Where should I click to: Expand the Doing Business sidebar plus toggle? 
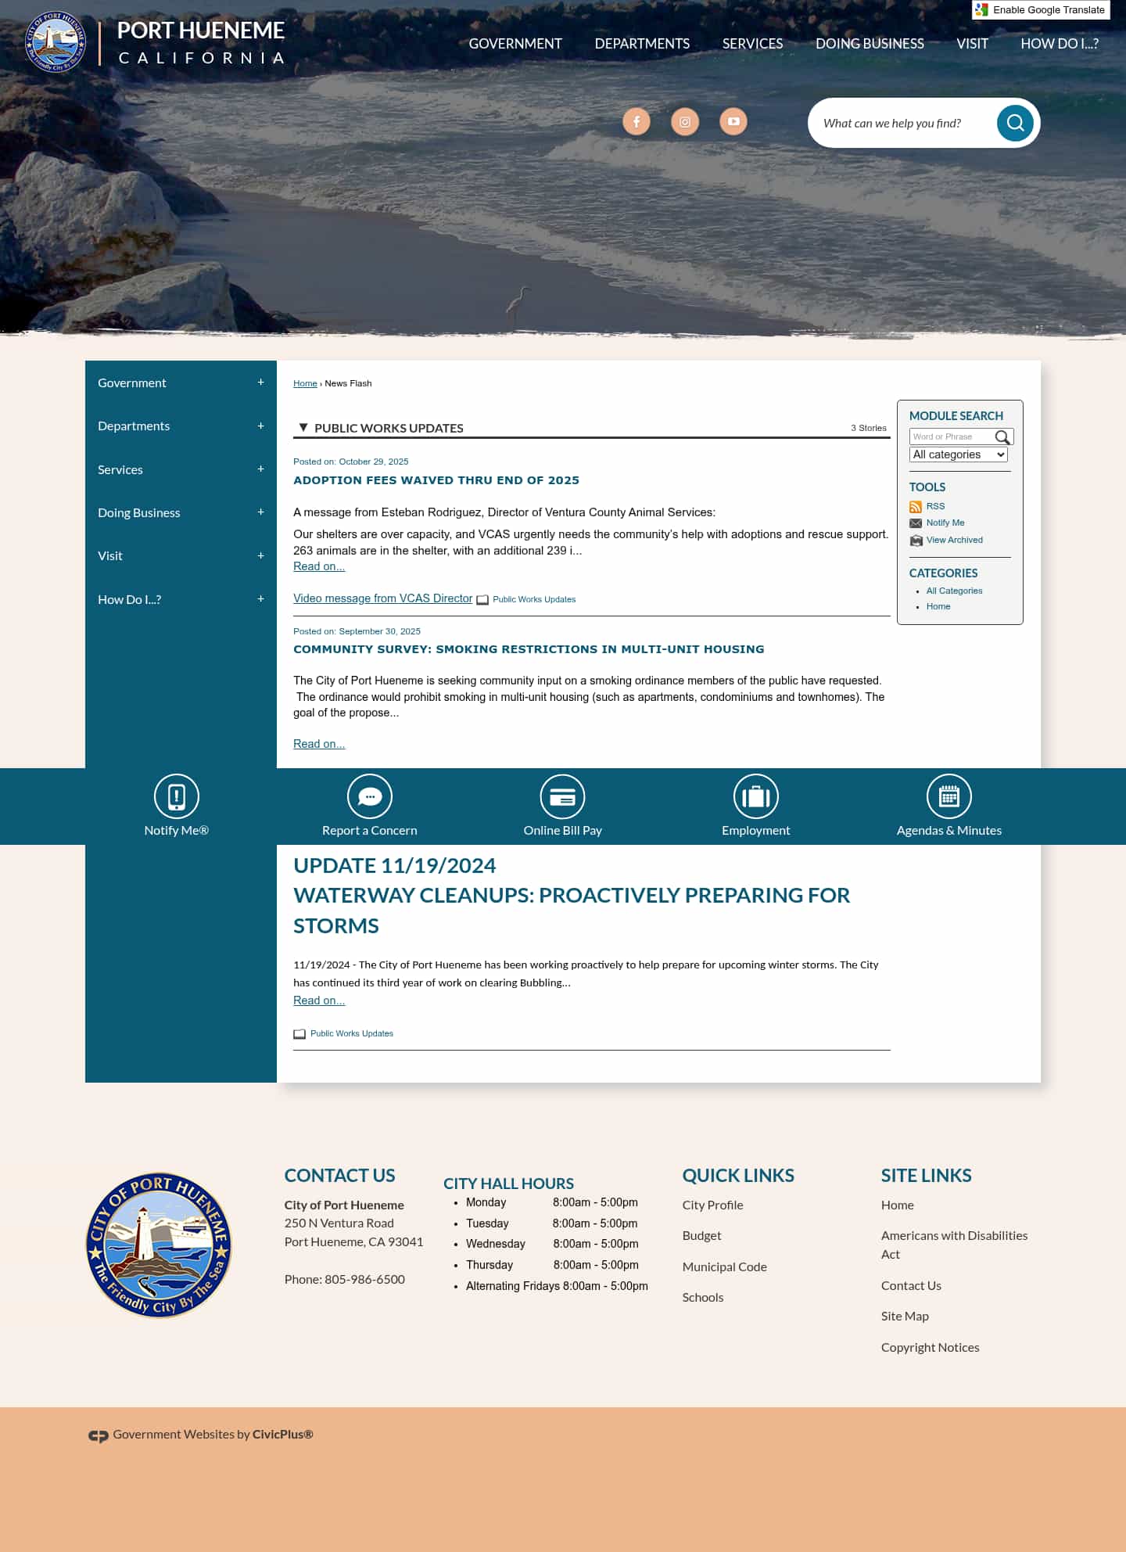(260, 512)
